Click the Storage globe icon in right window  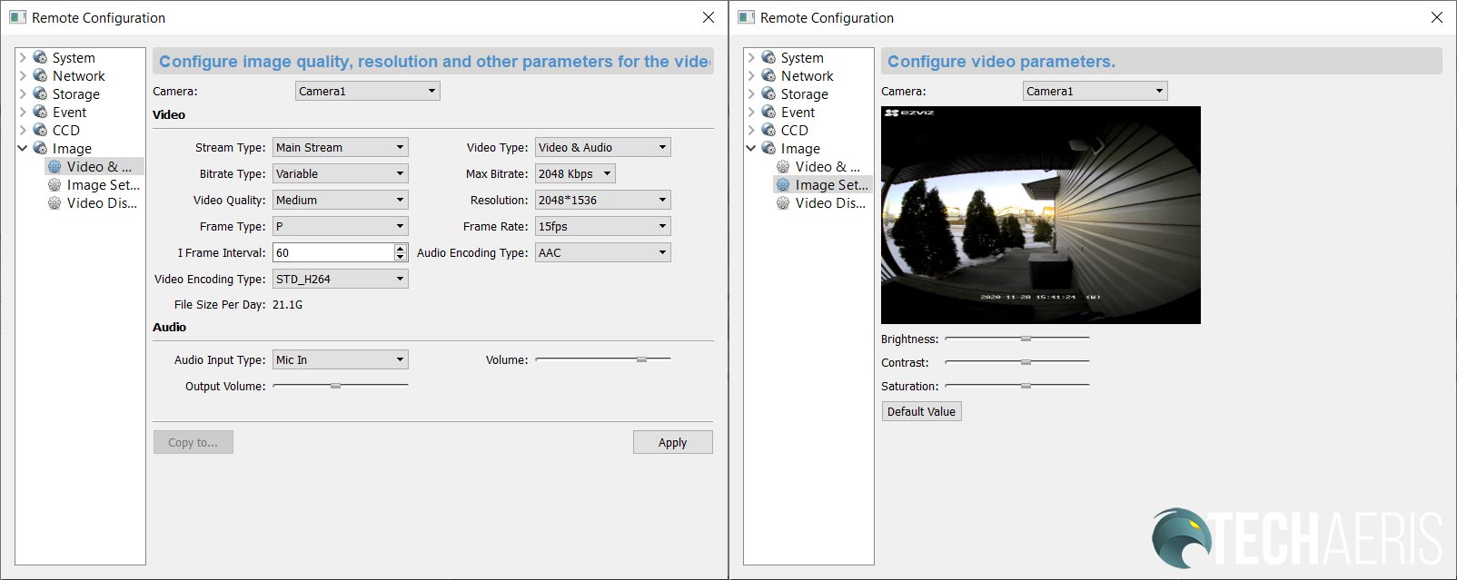pyautogui.click(x=768, y=93)
